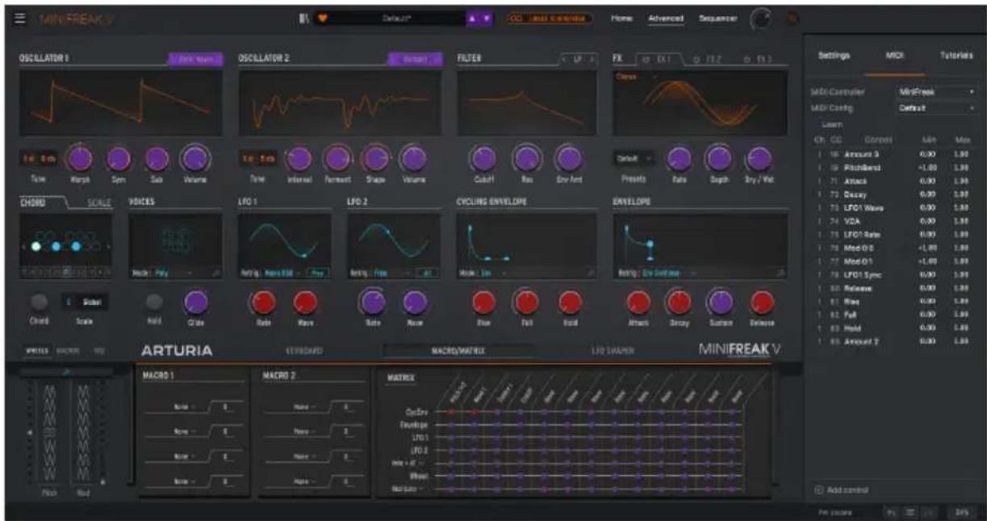987x521 pixels.
Task: Click the Oscillator 1 Volume knob
Action: [x=194, y=158]
